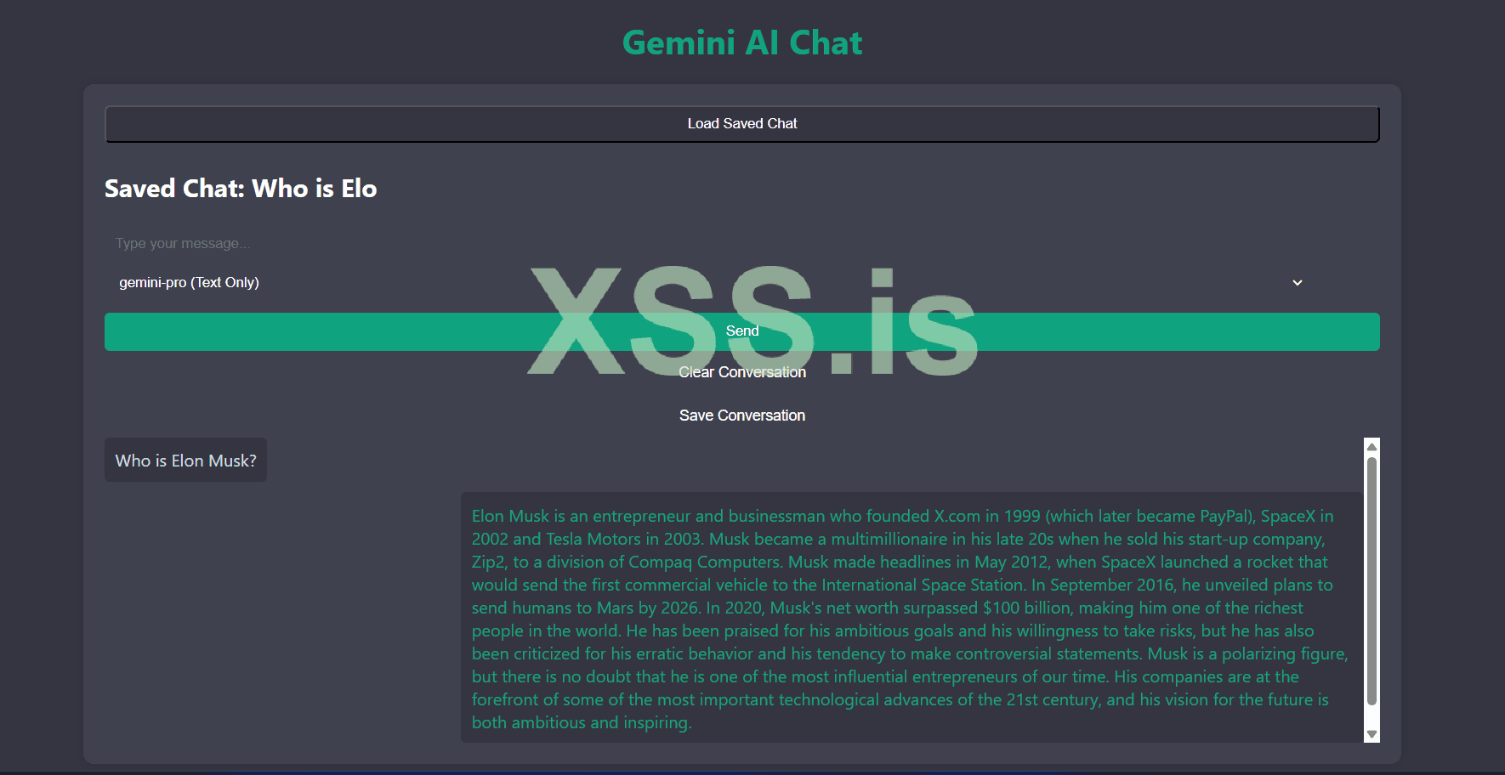Screen dimensions: 1505x775
Task: Click "Tesla Motors" in the AI response
Action: tap(593, 540)
